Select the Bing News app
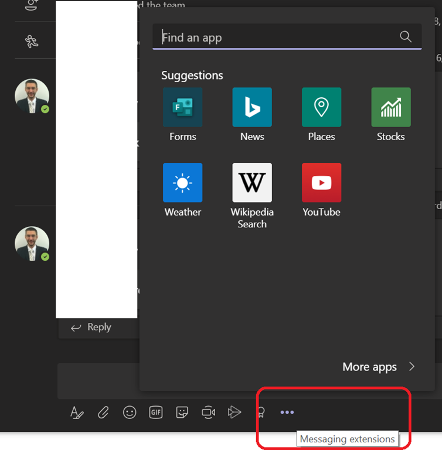 point(252,108)
